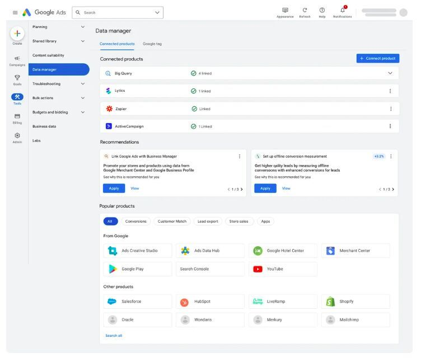421x362 pixels.
Task: Open Campaigns in the side rail
Action: 17,61
